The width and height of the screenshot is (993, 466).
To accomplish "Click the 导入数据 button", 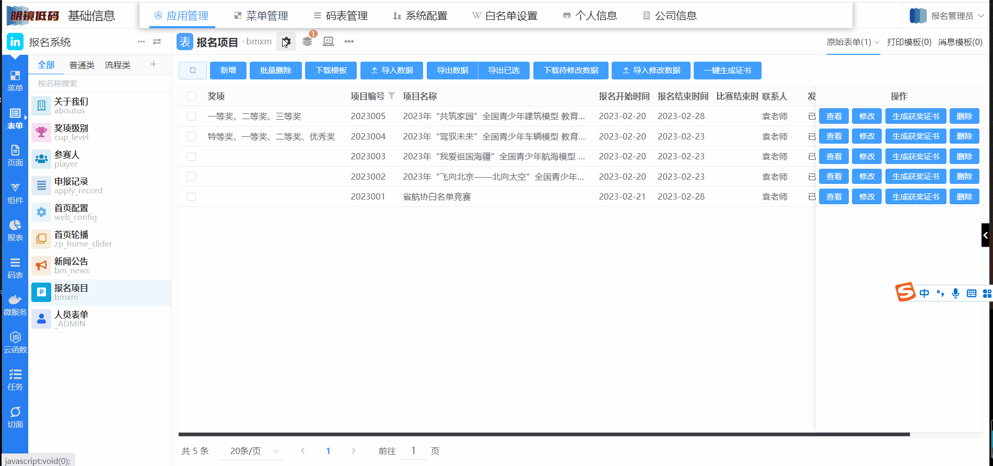I will point(392,71).
